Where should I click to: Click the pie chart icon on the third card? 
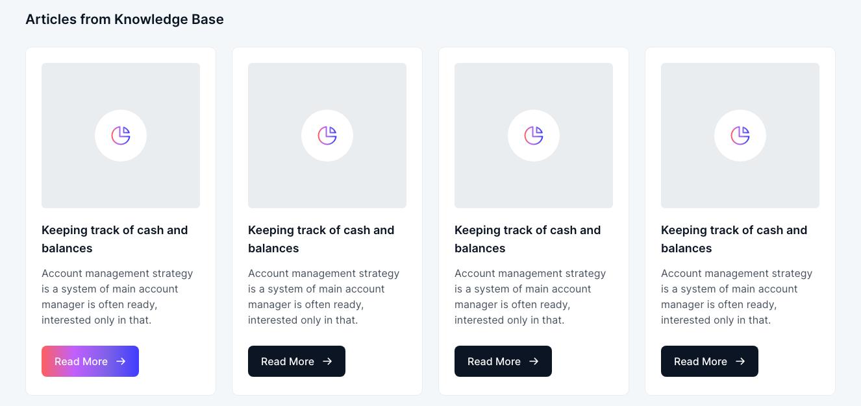point(534,136)
